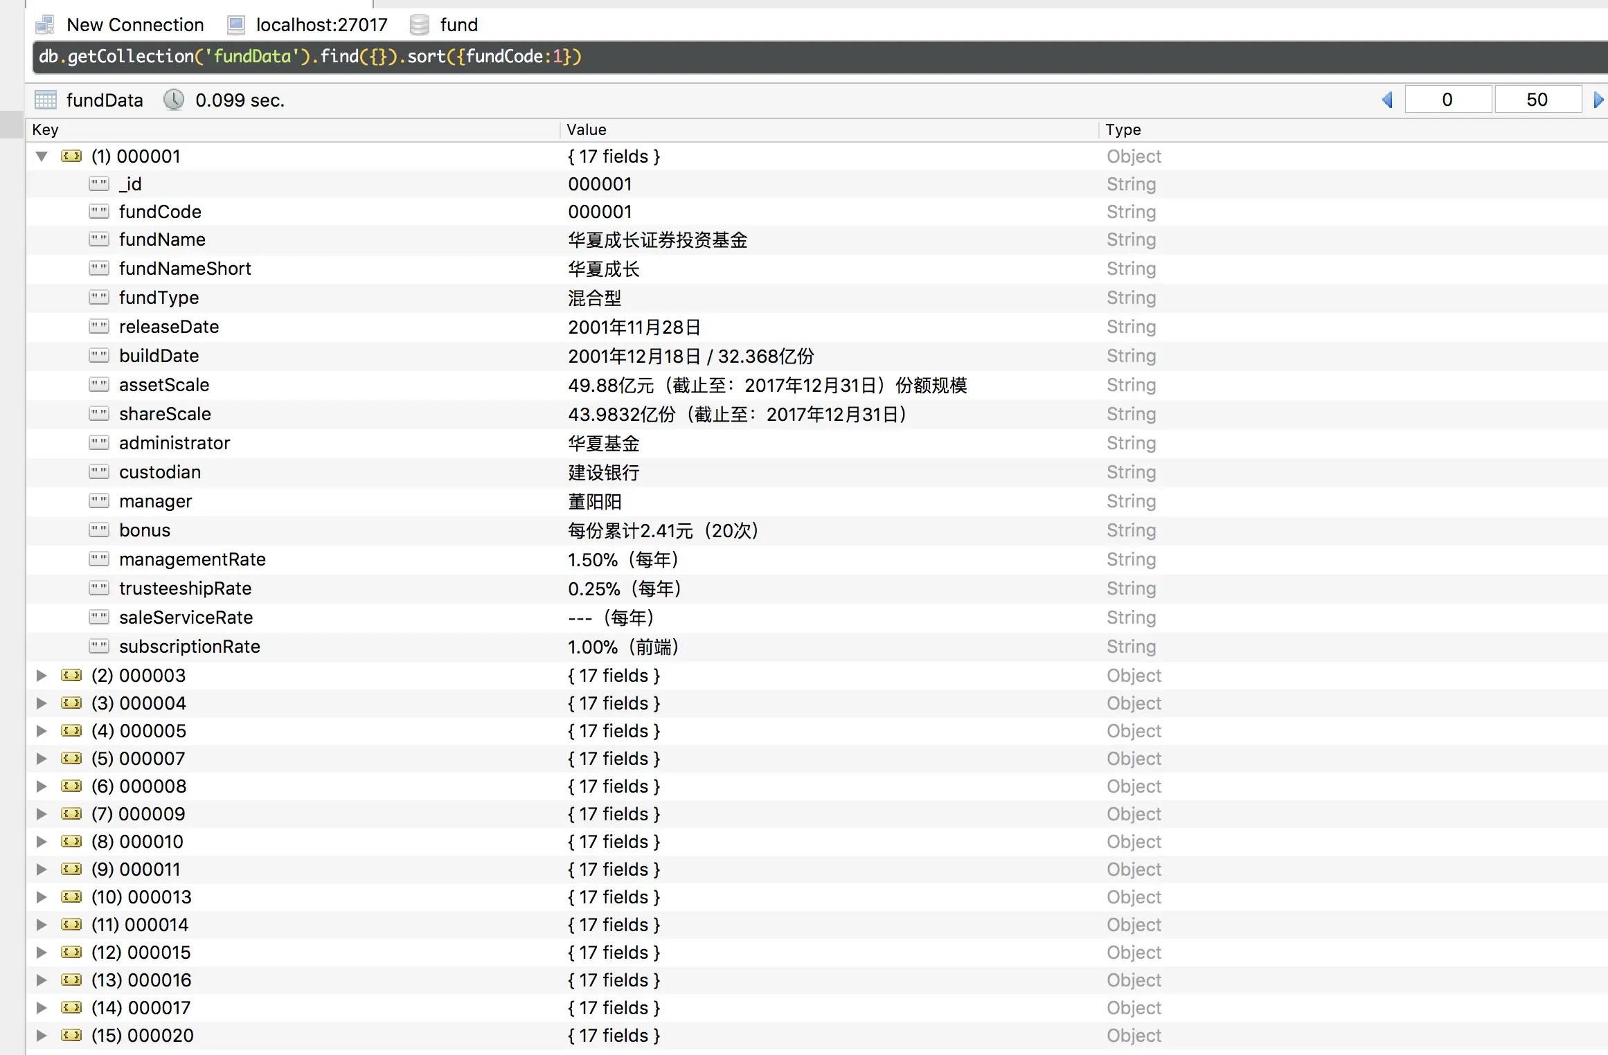Screen dimensions: 1608x1055
Task: Click the fundType value 混合型
Action: [595, 298]
